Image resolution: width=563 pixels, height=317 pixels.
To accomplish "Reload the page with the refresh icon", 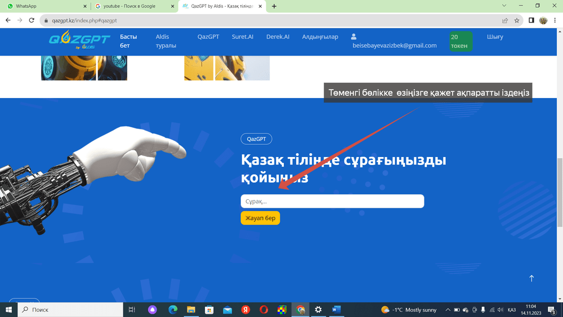I will (32, 20).
